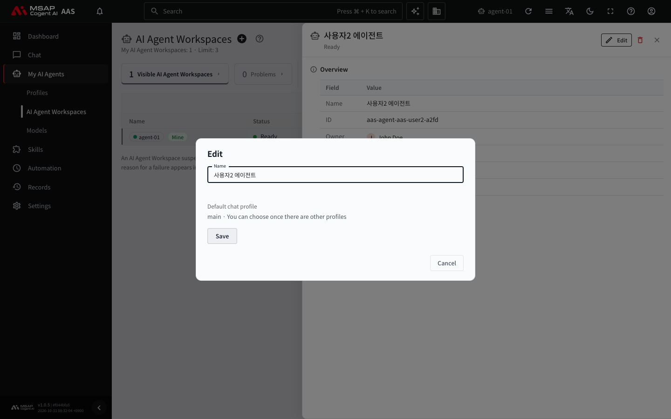Image resolution: width=671 pixels, height=419 pixels.
Task: Delete workspace with red trash icon
Action: tap(640, 40)
